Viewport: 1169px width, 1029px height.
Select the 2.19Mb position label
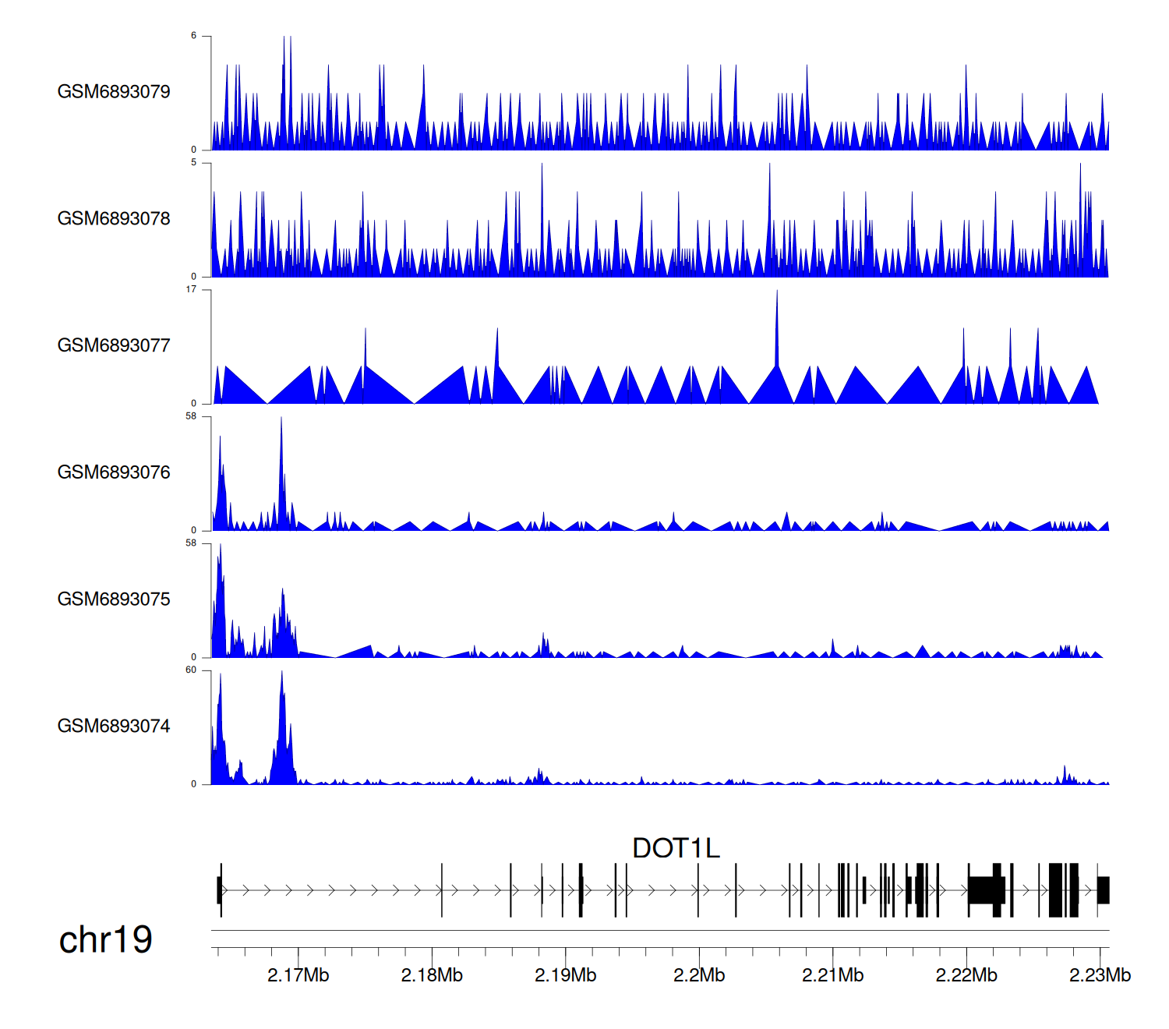click(565, 975)
